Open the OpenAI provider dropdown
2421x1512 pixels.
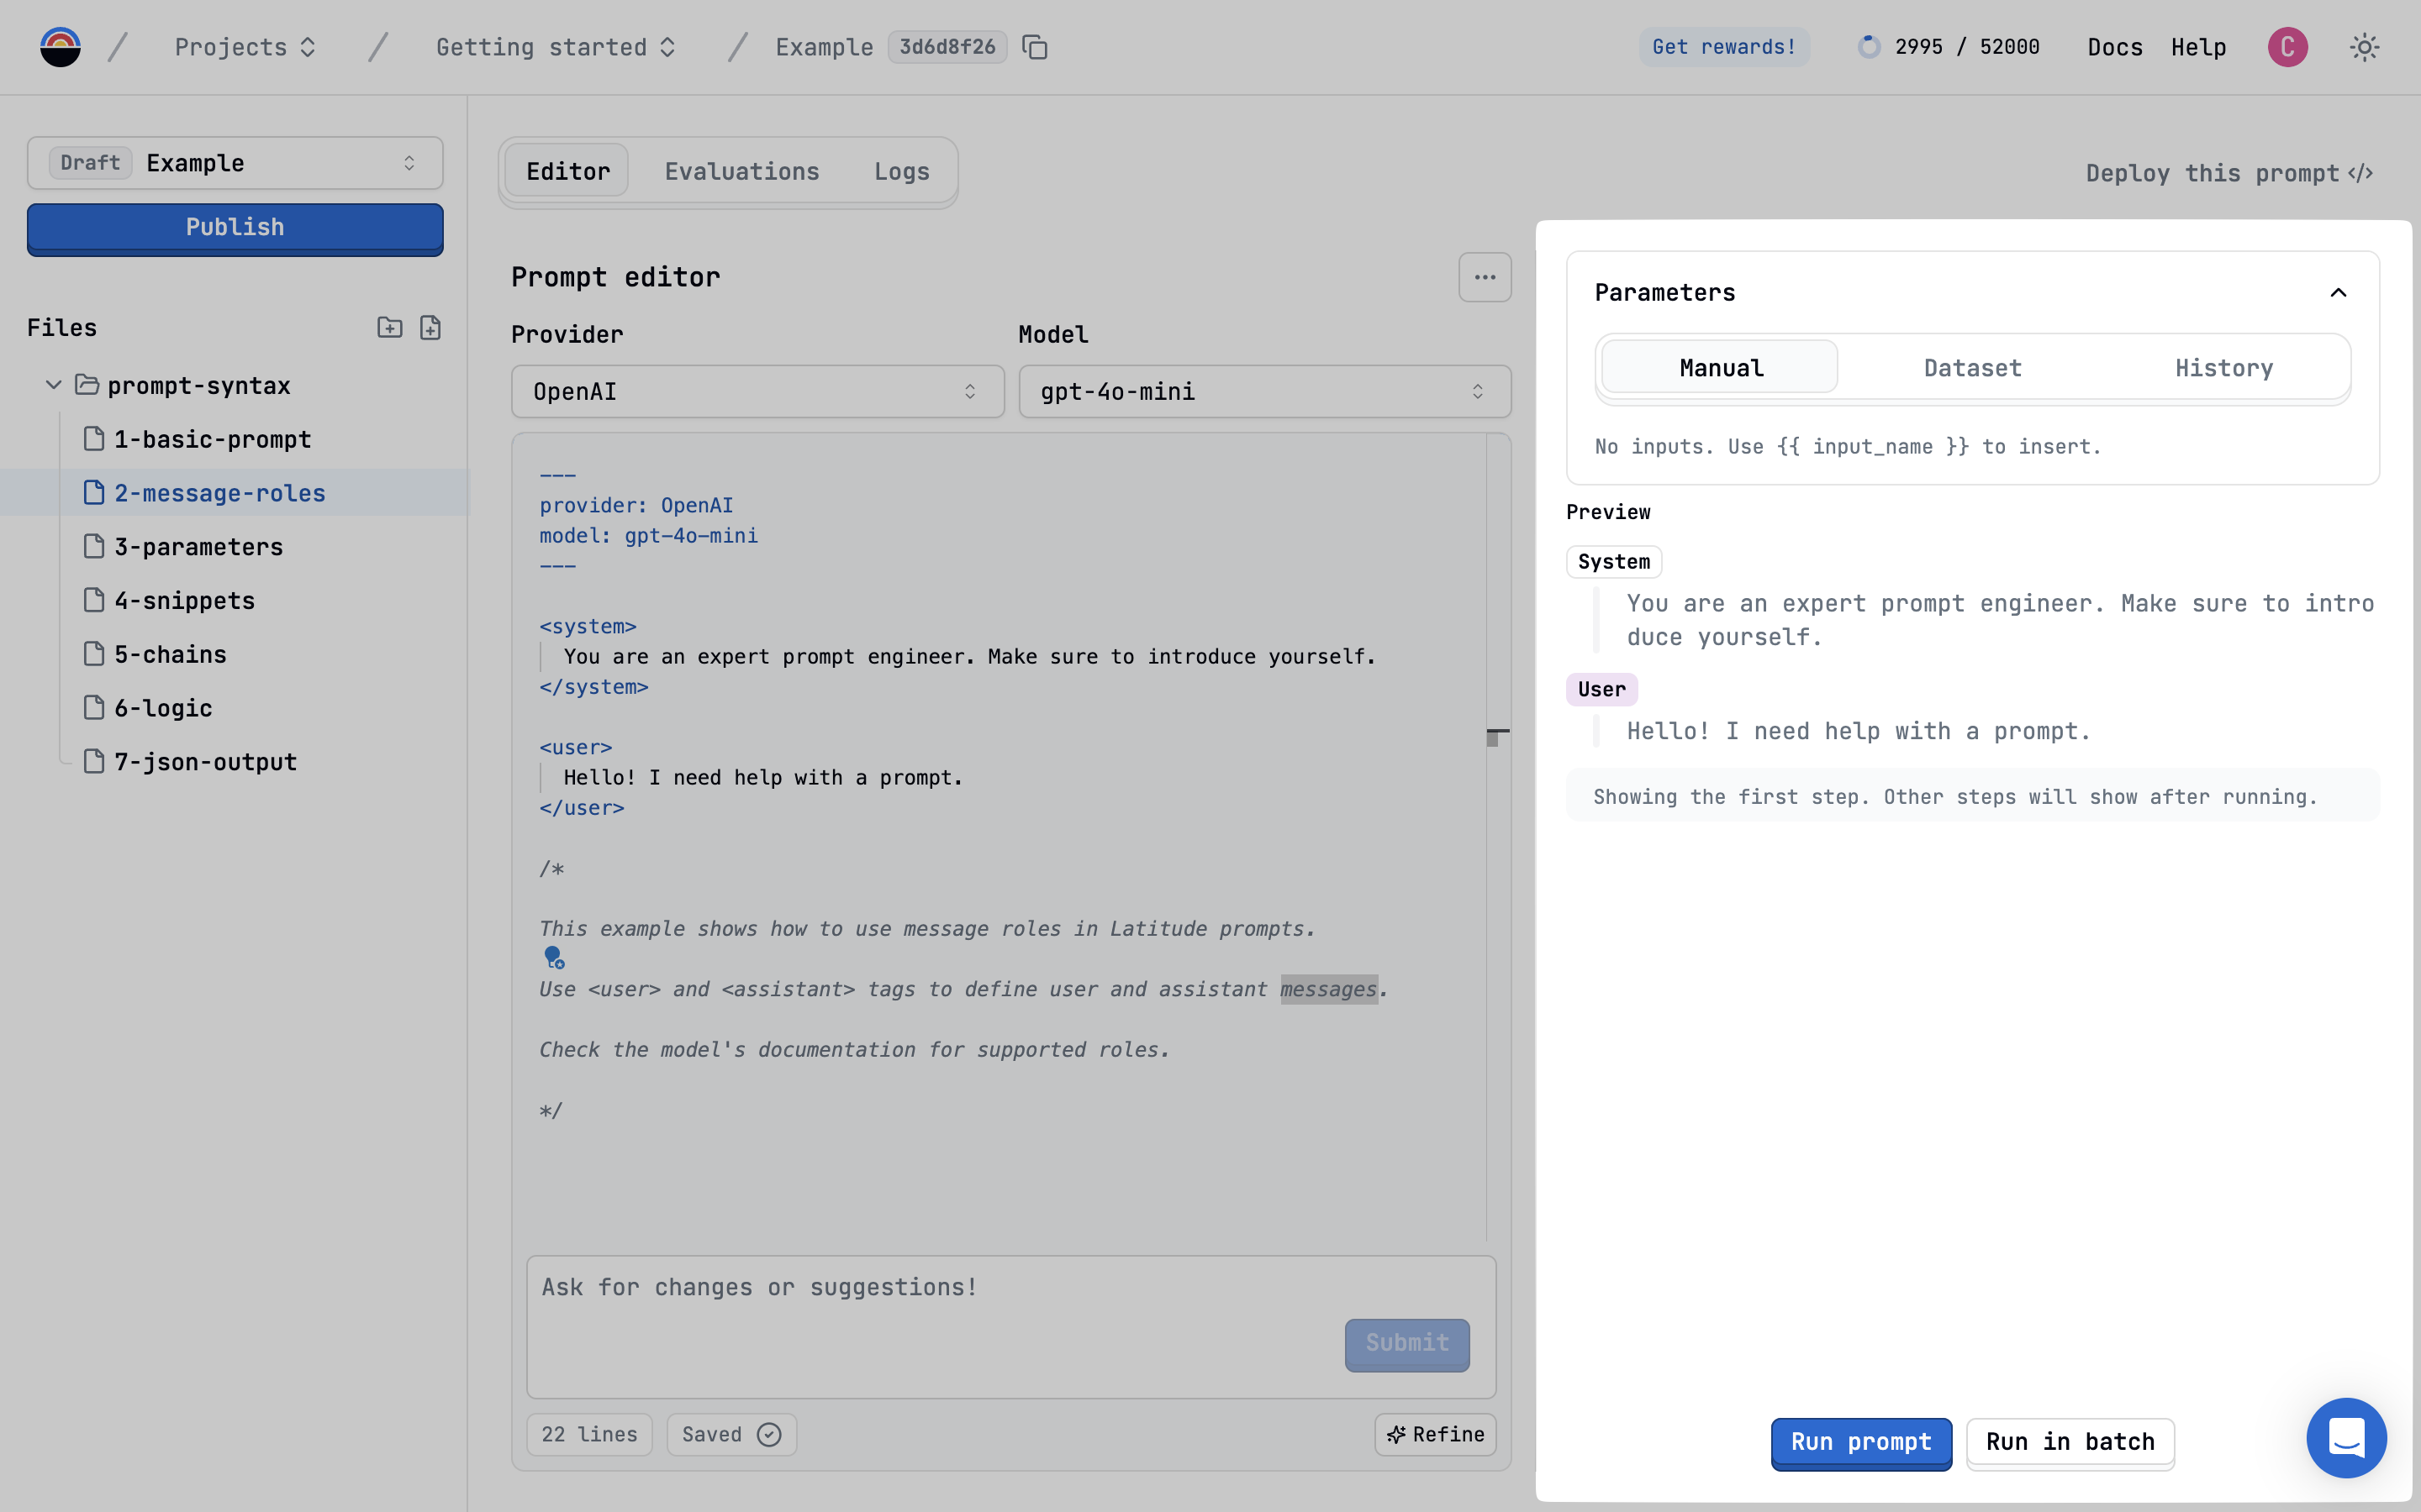(x=757, y=391)
